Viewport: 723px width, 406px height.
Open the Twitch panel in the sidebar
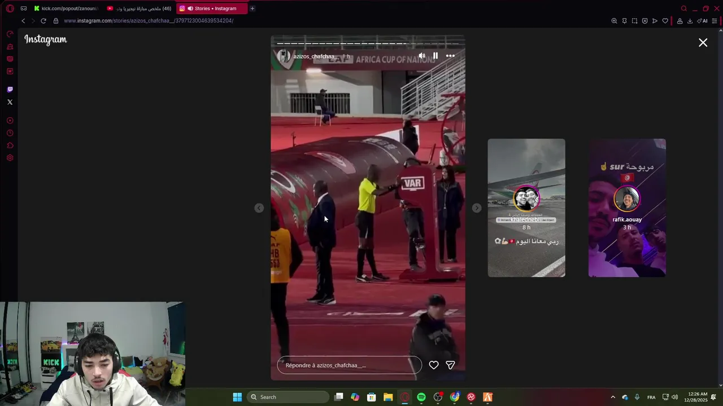click(x=10, y=90)
